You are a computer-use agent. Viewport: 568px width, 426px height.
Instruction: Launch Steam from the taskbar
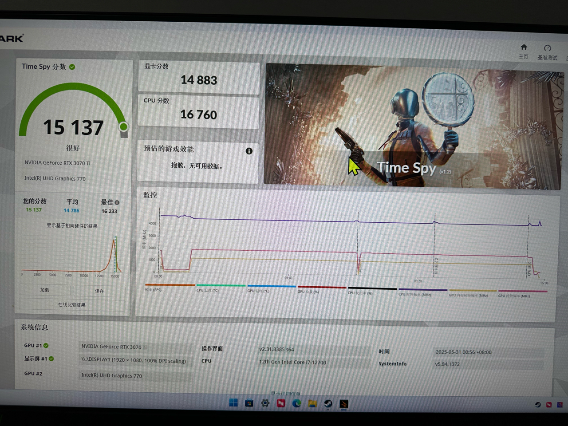(x=328, y=403)
